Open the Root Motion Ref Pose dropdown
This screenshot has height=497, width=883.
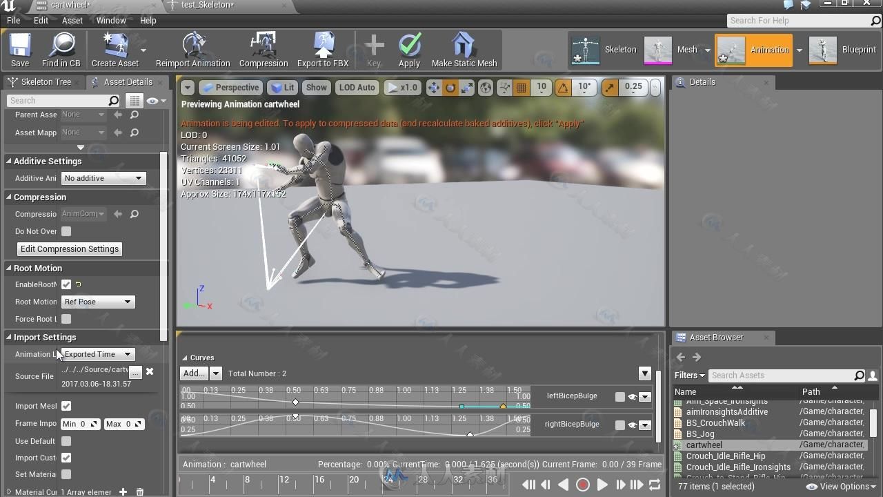[x=97, y=302]
